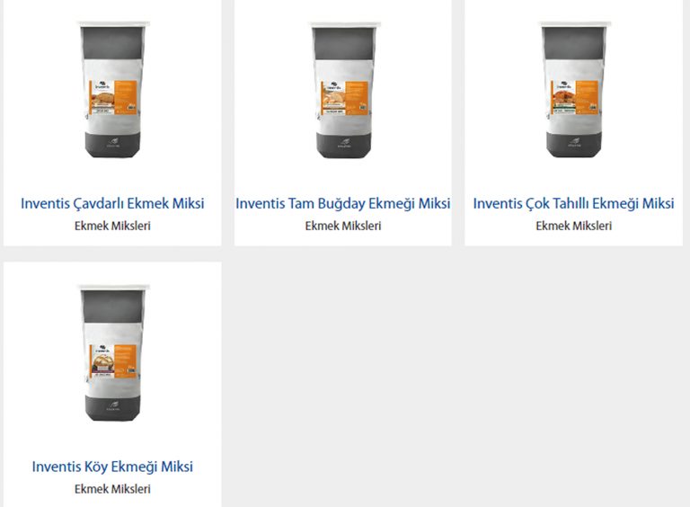
Task: Click orange label on Çok Tahıllı bag
Action: tap(575, 97)
